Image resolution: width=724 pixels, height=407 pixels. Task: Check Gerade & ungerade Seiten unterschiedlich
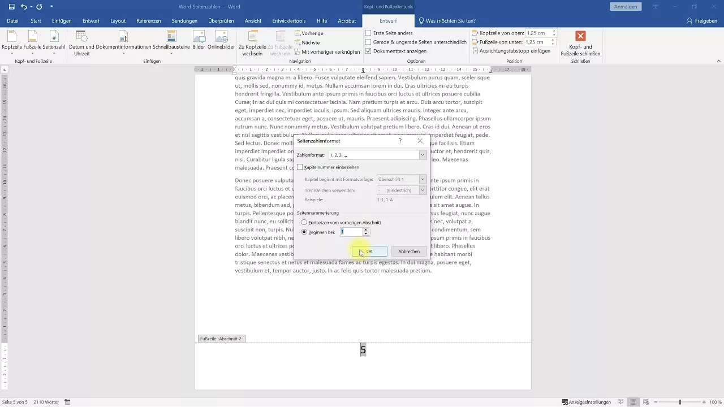(368, 42)
